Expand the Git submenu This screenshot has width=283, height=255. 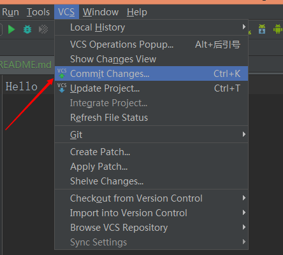click(x=151, y=135)
